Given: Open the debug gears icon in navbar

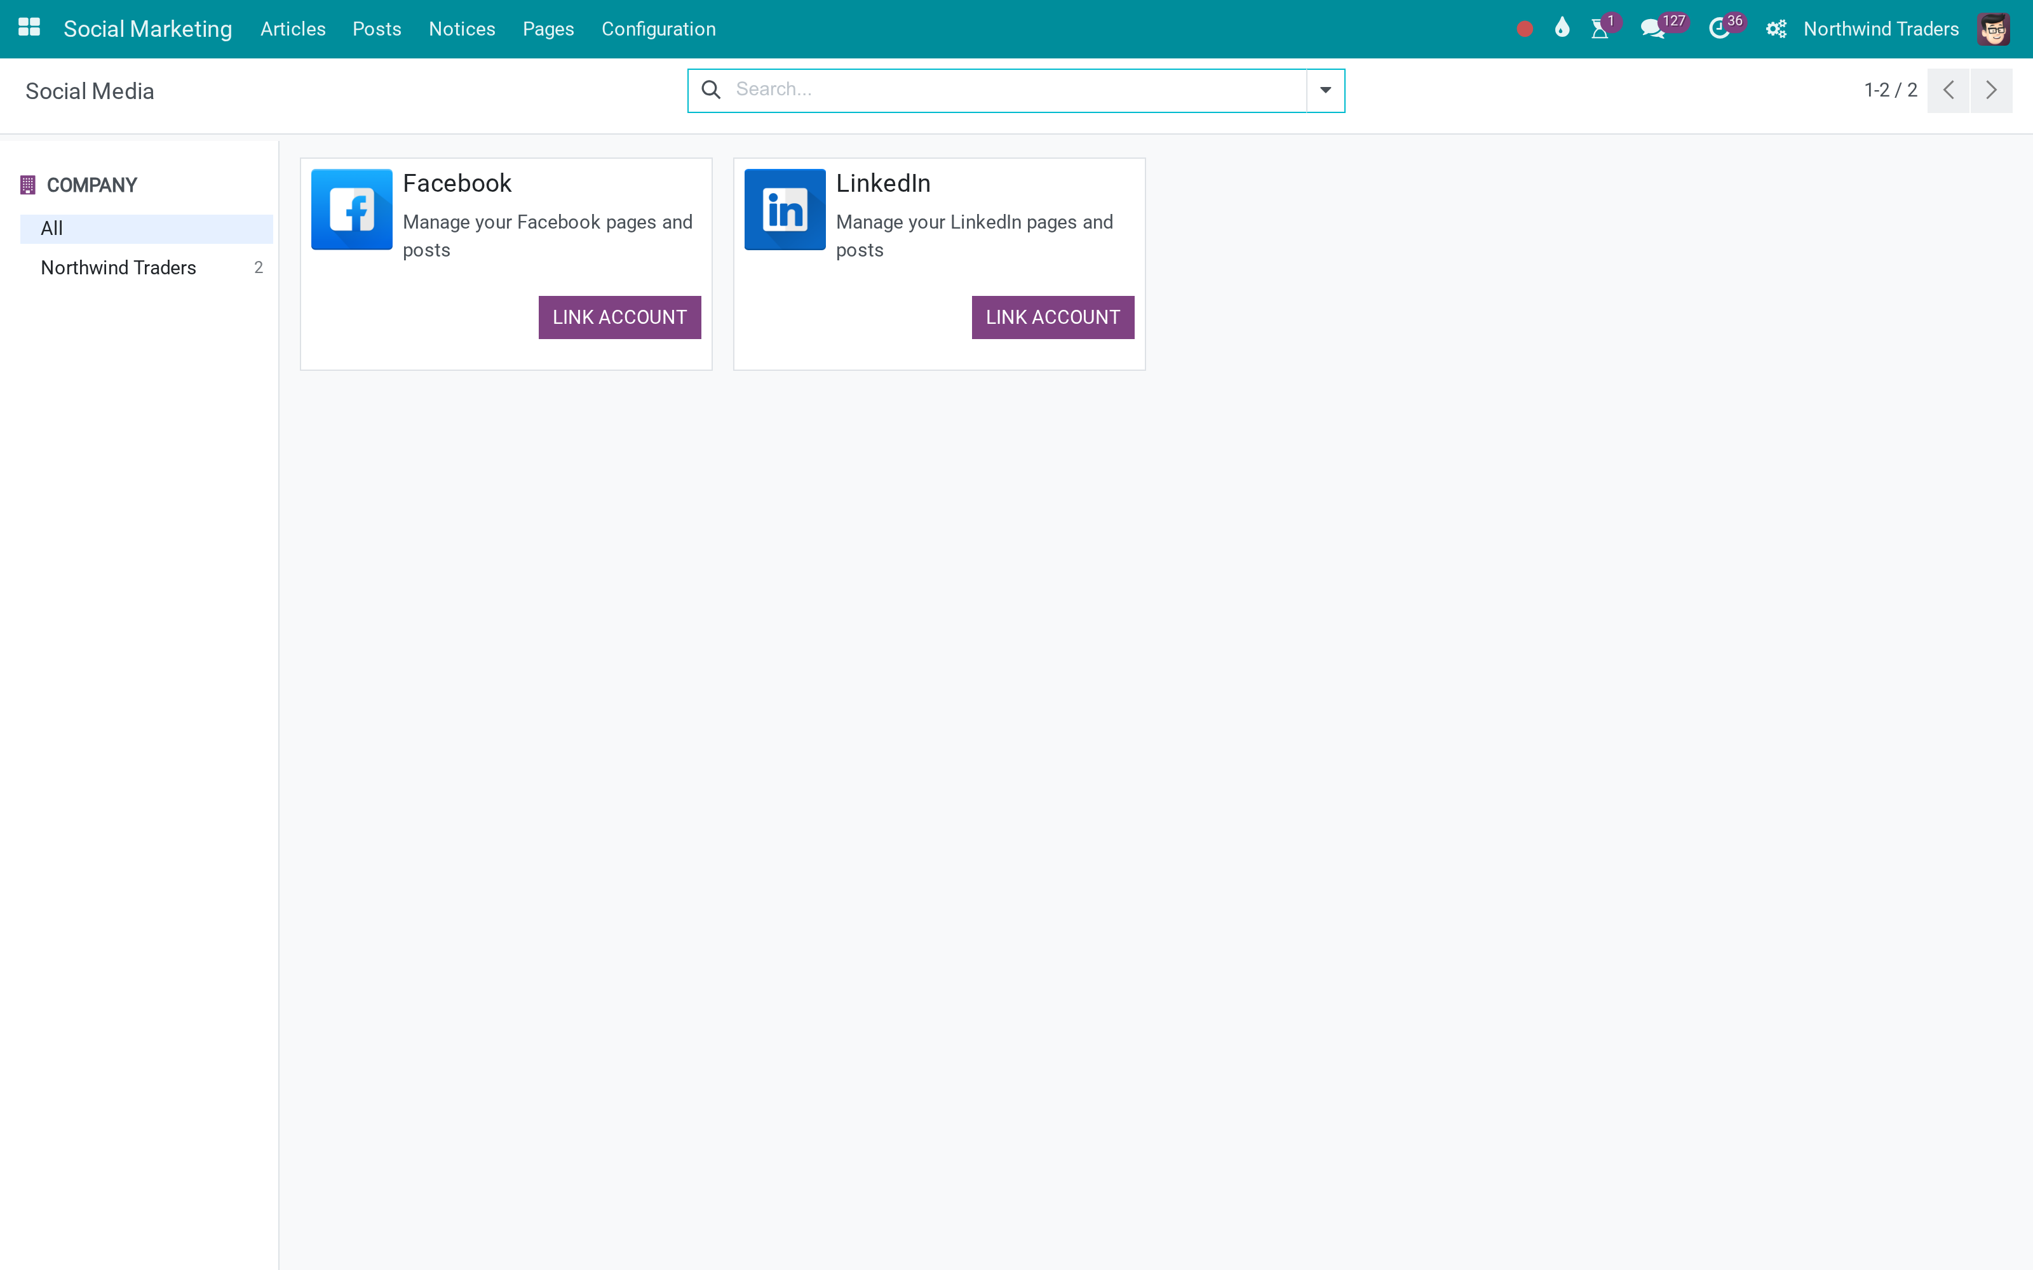Looking at the screenshot, I should coord(1776,29).
